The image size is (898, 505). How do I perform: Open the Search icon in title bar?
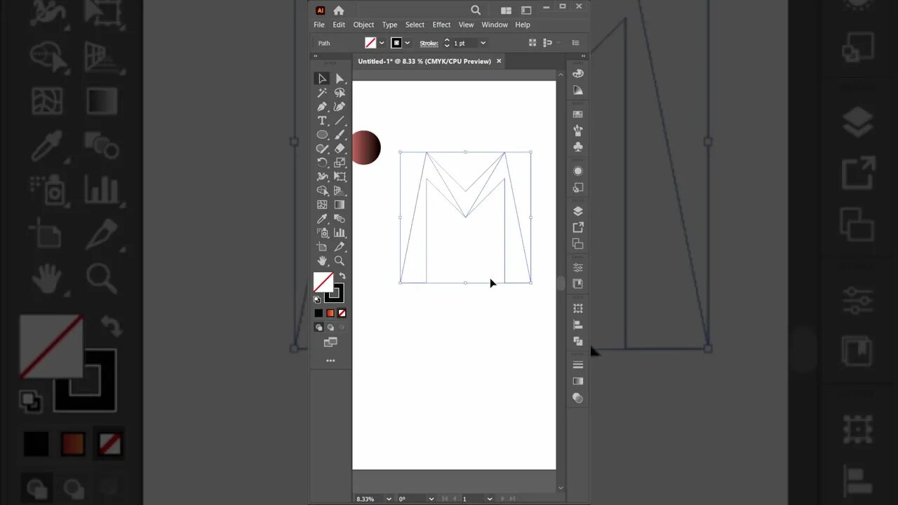tap(476, 10)
